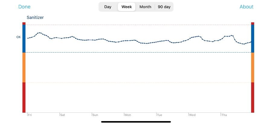272x125 pixels.
Task: Click the Sat marker on time axis
Action: click(62, 115)
